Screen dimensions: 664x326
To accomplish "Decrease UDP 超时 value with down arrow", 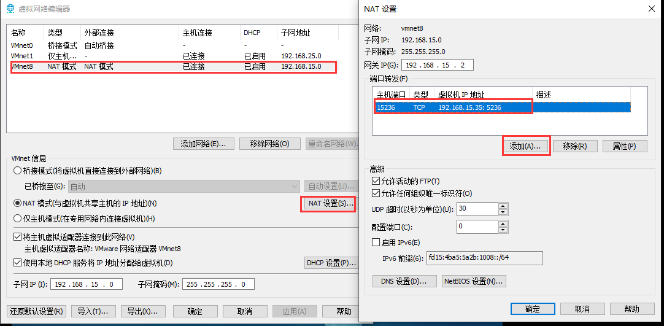I will (x=503, y=212).
